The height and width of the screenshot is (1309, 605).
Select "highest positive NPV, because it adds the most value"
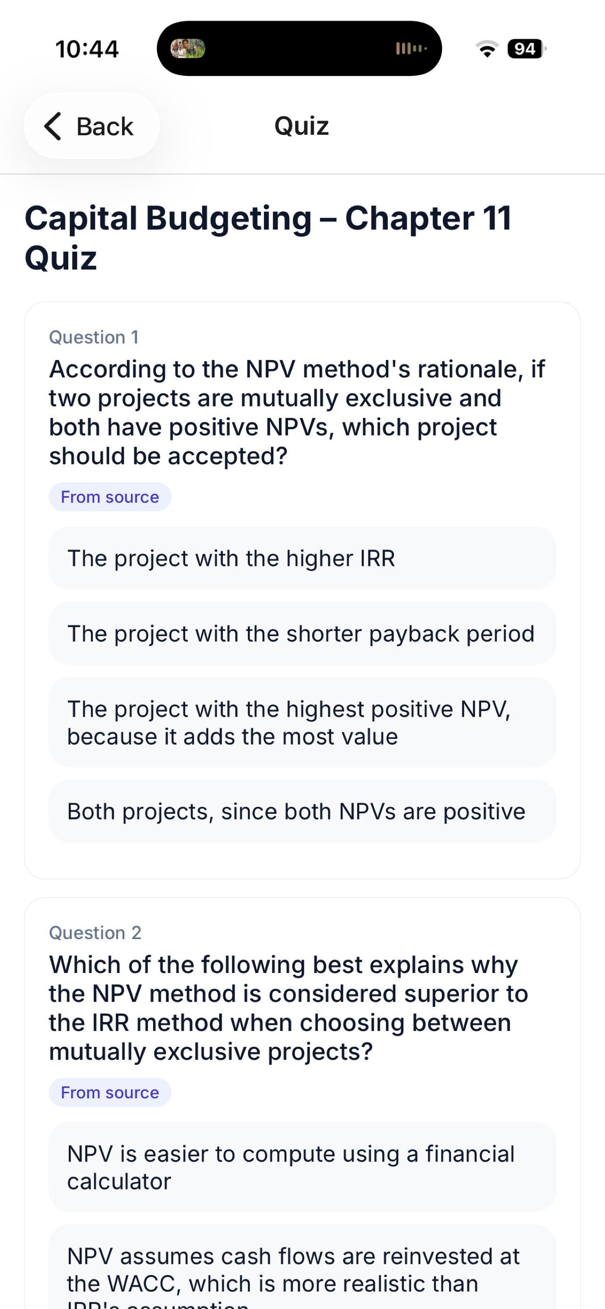302,722
